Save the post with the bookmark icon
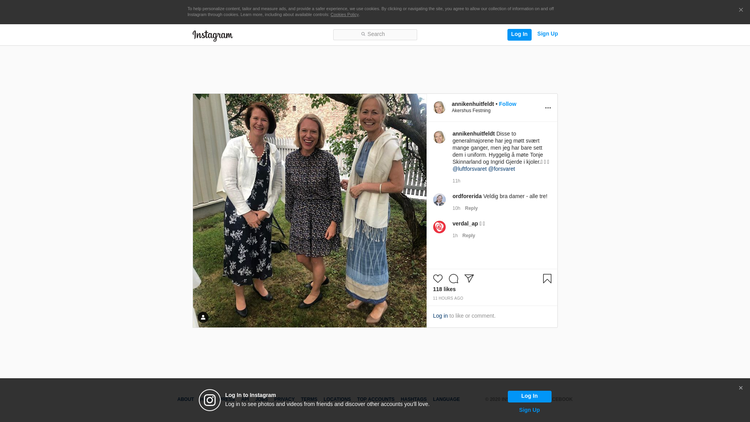Image resolution: width=750 pixels, height=422 pixels. (547, 279)
